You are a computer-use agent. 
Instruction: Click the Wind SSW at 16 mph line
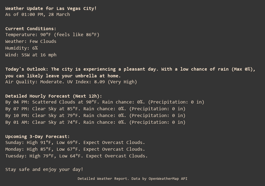(x=31, y=55)
